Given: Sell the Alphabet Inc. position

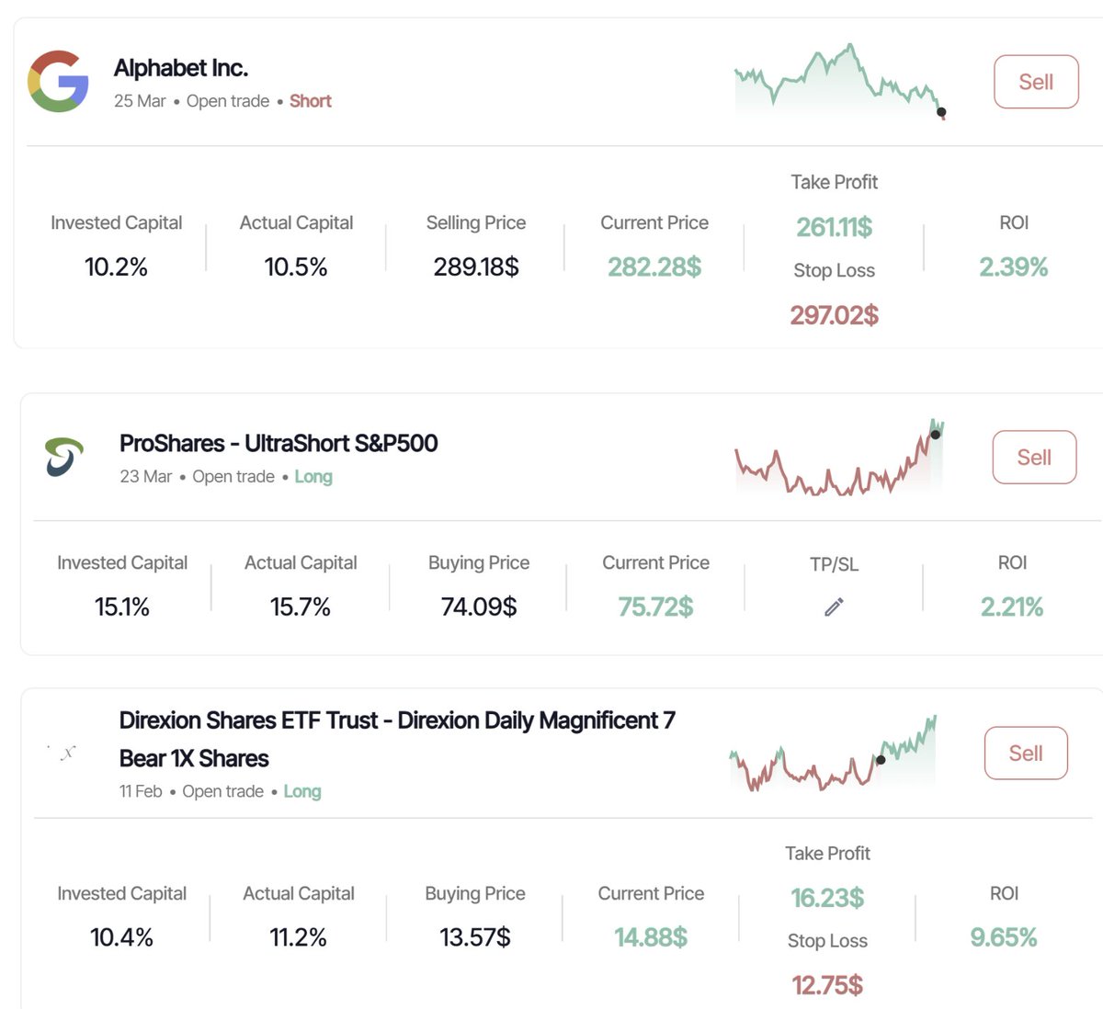Looking at the screenshot, I should click(1035, 82).
